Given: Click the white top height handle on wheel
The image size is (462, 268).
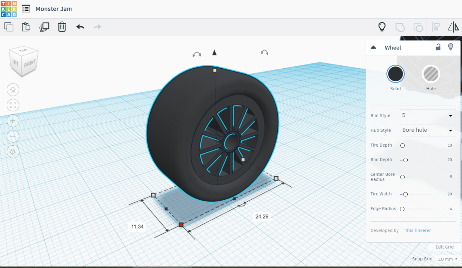Looking at the screenshot, I should pyautogui.click(x=215, y=70).
